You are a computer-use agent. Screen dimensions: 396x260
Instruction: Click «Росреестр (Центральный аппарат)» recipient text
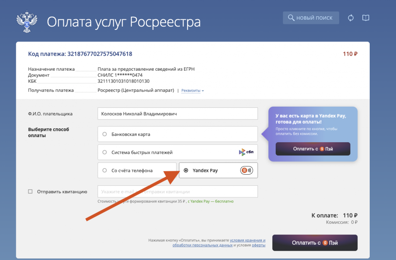click(x=136, y=90)
